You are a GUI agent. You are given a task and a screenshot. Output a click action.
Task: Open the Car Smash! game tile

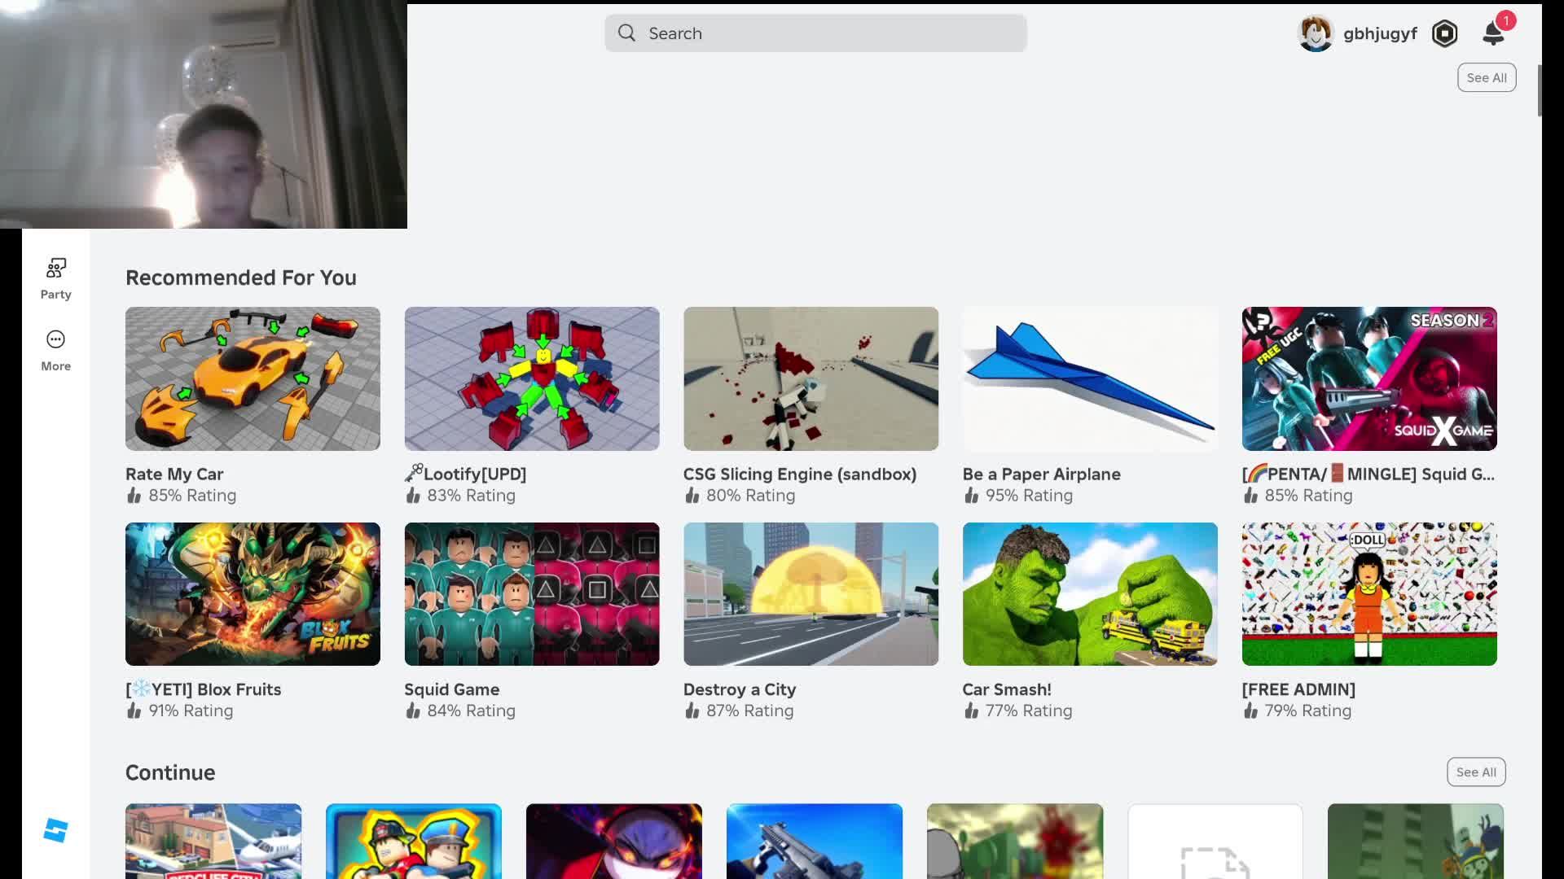[1090, 594]
